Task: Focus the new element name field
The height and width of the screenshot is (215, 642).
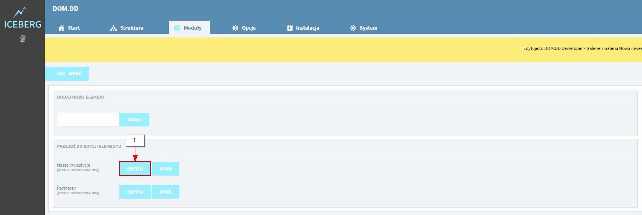Action: 88,119
